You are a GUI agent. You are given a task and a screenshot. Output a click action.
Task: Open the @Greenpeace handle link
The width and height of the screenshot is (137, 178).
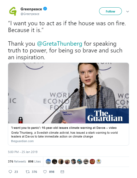point(30,14)
